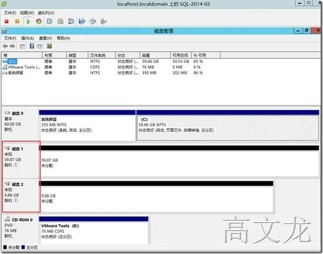Click the green power-on play icon
The width and height of the screenshot is (323, 254).
[28, 21]
